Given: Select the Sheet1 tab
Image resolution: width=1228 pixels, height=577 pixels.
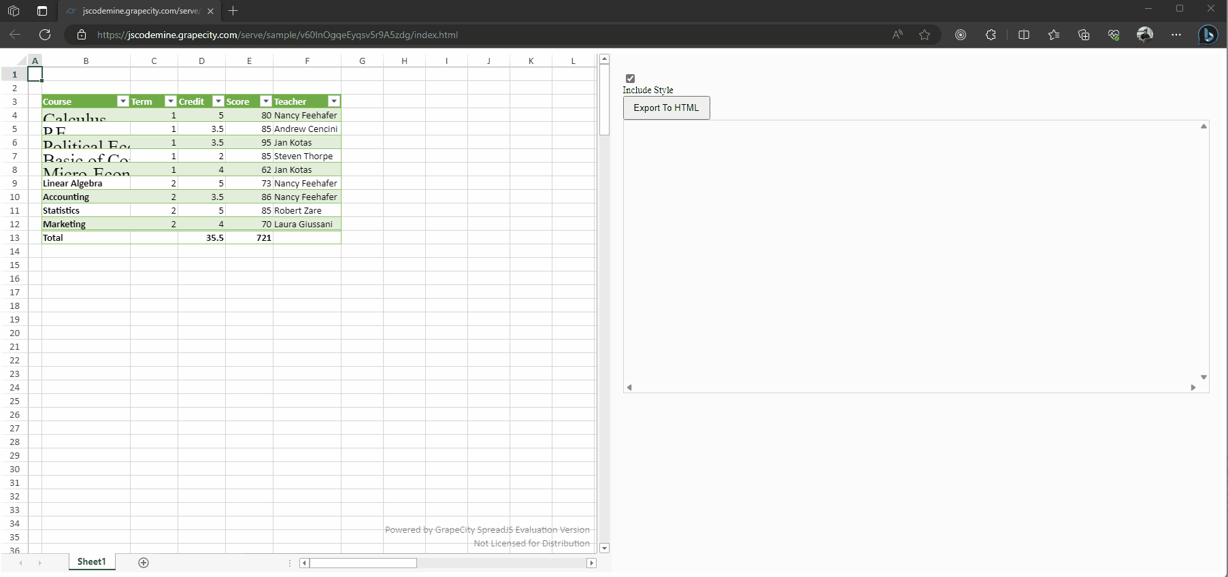Looking at the screenshot, I should pos(91,561).
